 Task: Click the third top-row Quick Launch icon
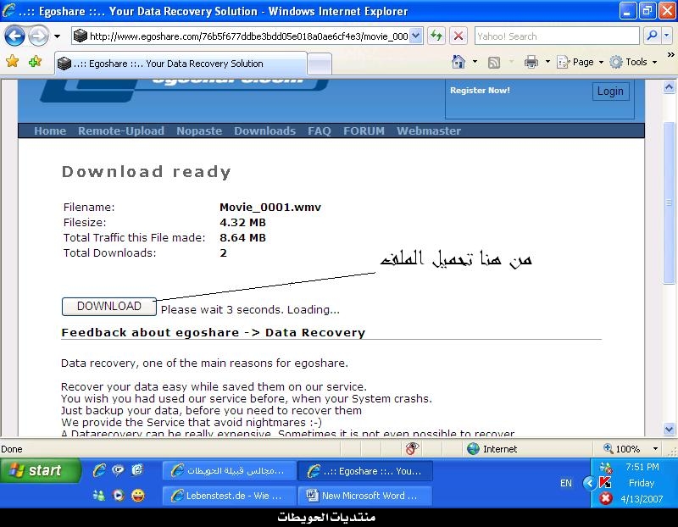point(137,469)
